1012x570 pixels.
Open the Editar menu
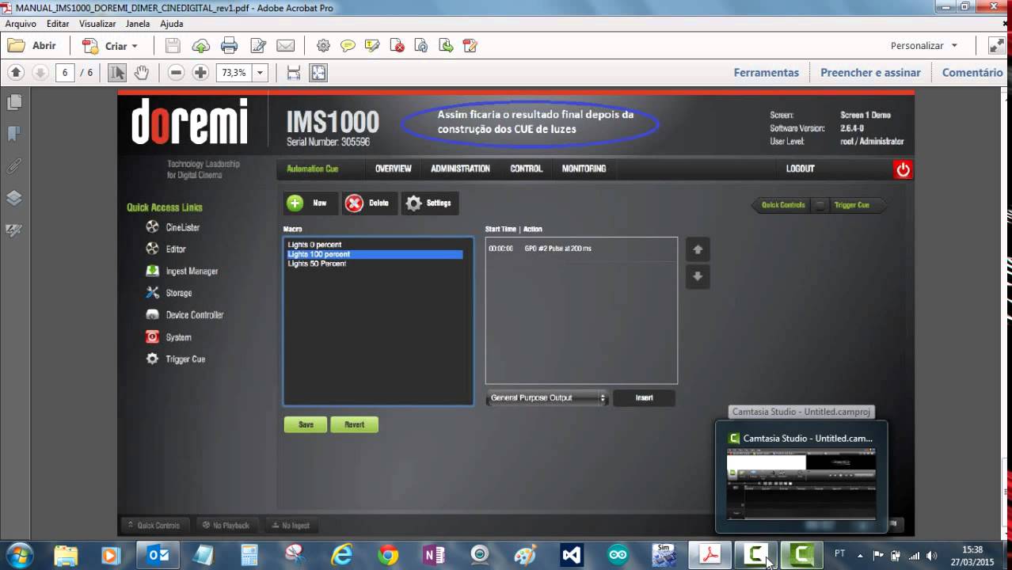click(x=58, y=24)
